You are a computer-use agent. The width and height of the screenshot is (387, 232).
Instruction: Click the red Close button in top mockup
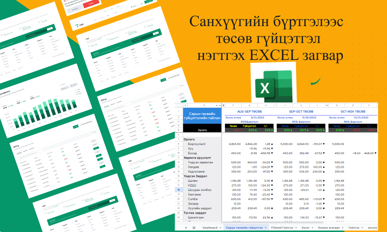click(x=91, y=4)
